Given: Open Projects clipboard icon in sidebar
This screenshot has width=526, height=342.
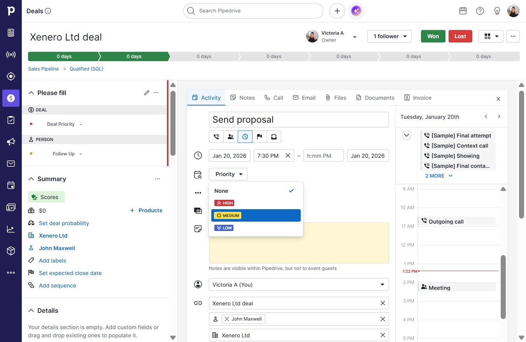Looking at the screenshot, I should pyautogui.click(x=11, y=120).
